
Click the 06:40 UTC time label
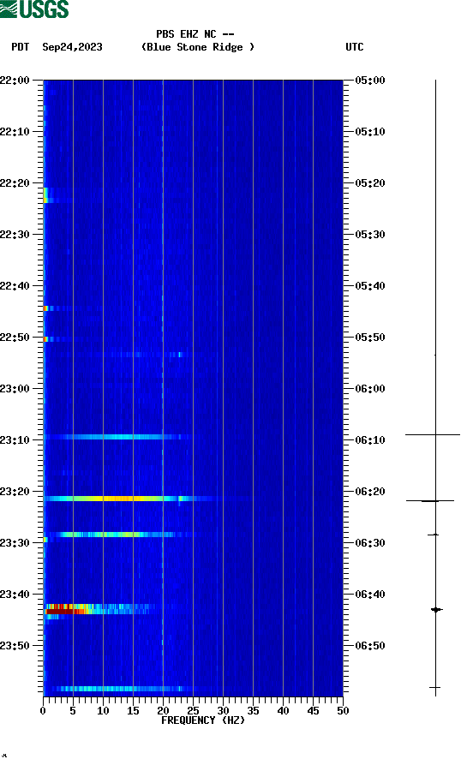pos(370,595)
